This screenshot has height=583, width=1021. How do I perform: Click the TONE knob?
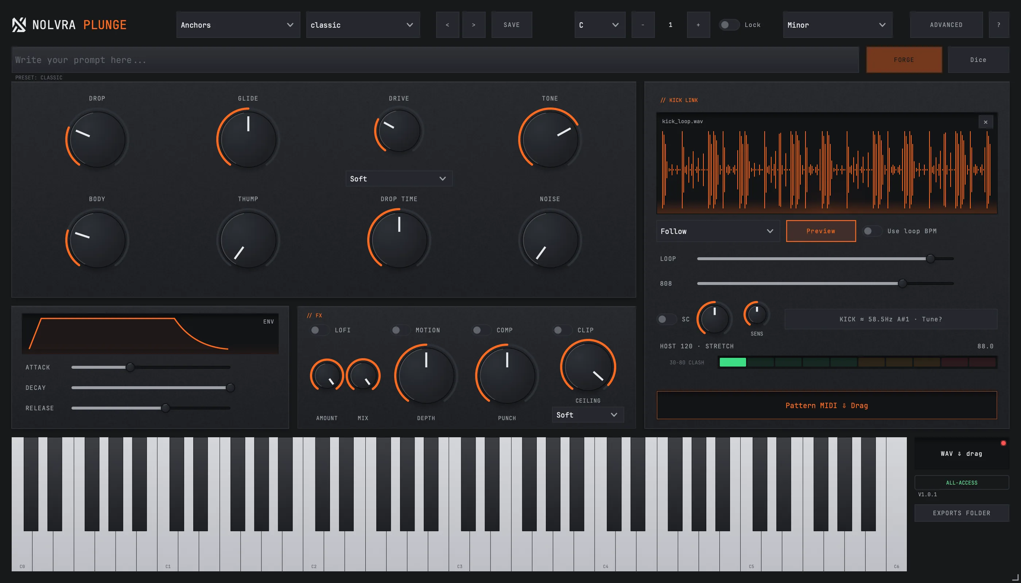point(550,139)
